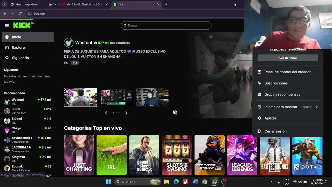Go to Inicio in sidebar
Screen dimensions: 332x187
coord(28,37)
